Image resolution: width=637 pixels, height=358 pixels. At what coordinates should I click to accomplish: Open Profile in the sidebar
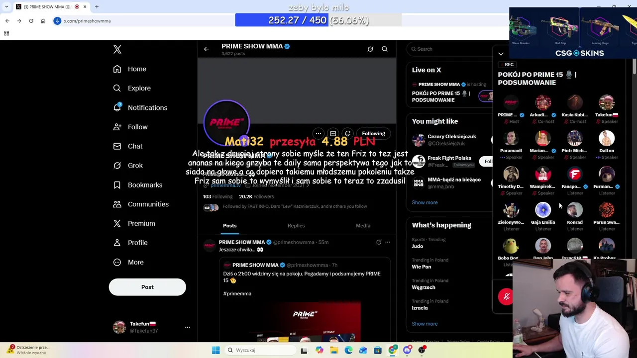coord(131,243)
